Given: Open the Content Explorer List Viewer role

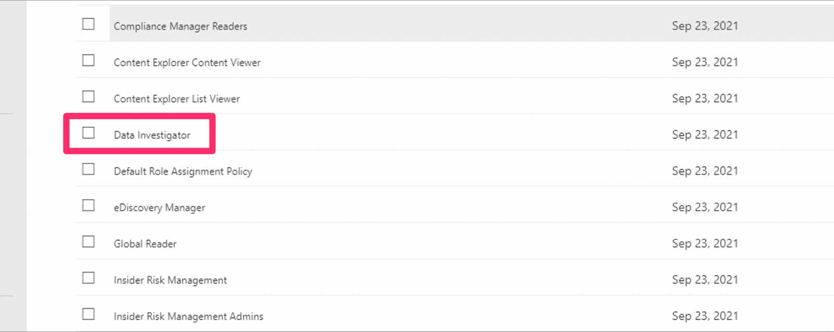Looking at the screenshot, I should (x=177, y=99).
